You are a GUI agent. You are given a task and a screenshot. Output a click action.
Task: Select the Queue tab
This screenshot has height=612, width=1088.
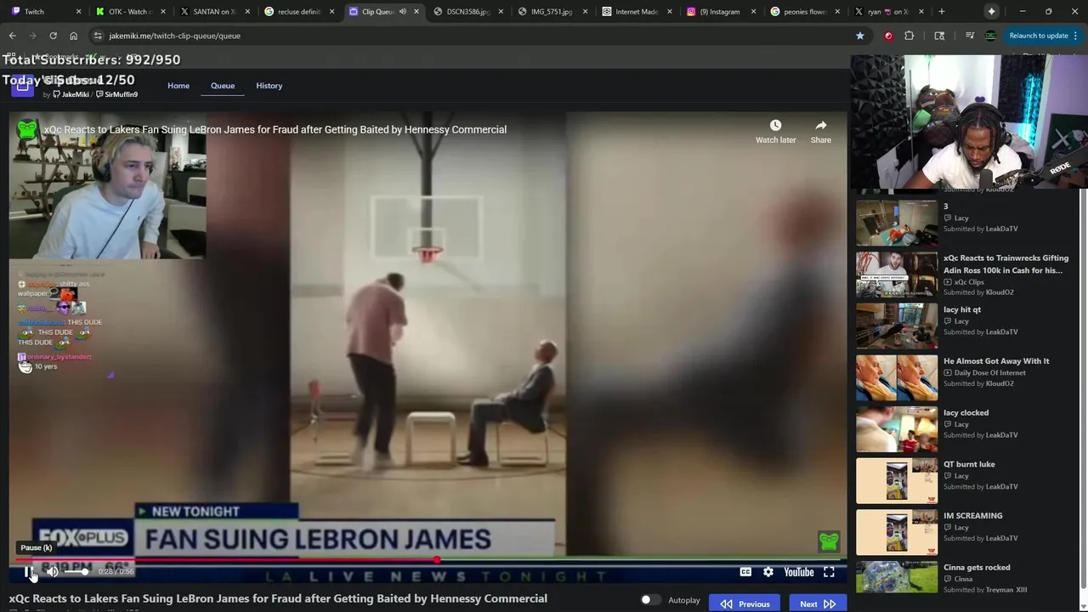(223, 86)
